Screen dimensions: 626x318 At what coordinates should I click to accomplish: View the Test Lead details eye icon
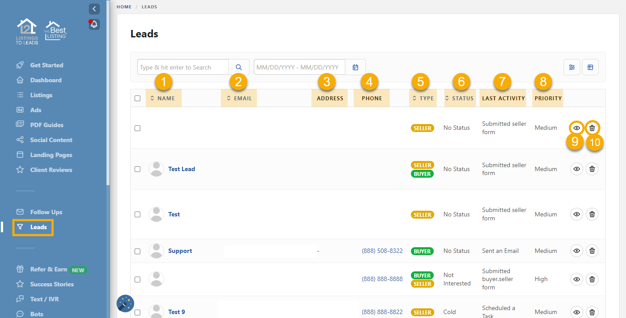[577, 169]
